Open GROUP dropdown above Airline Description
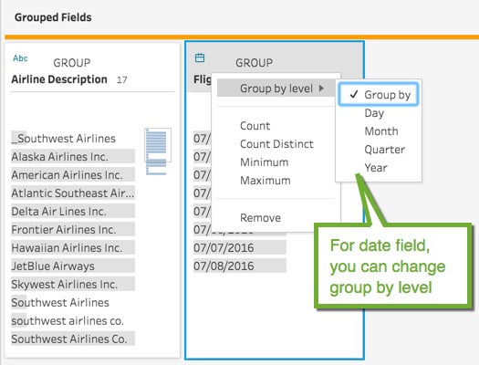The height and width of the screenshot is (365, 479). [72, 63]
